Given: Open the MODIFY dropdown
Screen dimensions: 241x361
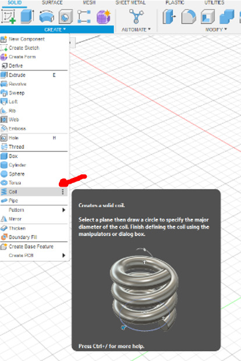Looking at the screenshot, I should click(216, 30).
